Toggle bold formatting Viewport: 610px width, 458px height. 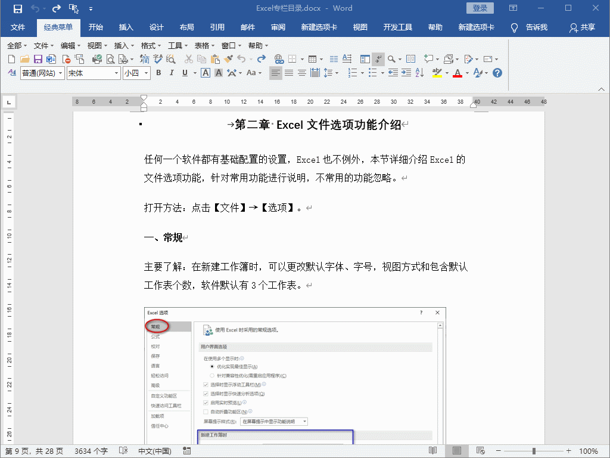tap(158, 73)
